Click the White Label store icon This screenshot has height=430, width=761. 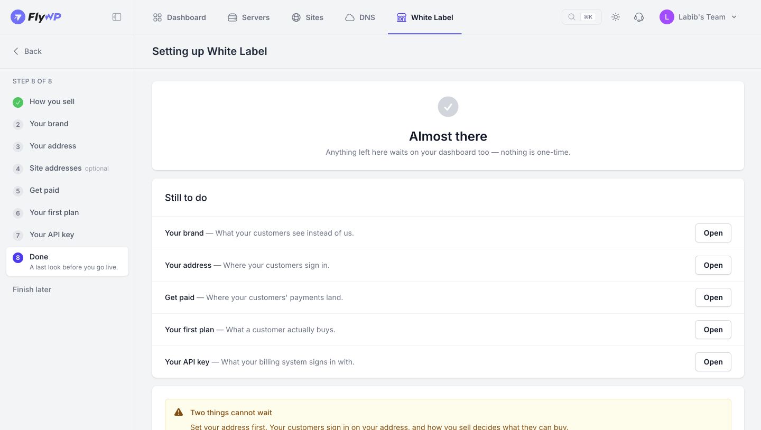pyautogui.click(x=402, y=17)
